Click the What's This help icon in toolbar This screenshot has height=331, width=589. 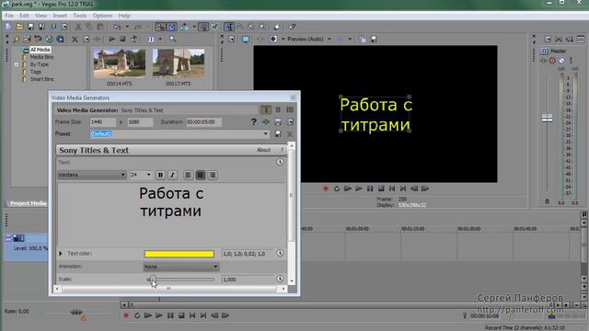[292, 27]
